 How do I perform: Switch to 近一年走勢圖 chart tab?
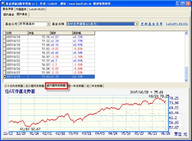[76, 86]
